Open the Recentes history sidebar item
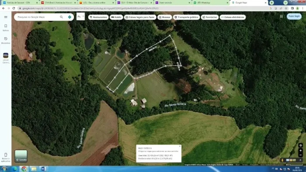This screenshot has width=306, height=172. click(x=6, y=40)
